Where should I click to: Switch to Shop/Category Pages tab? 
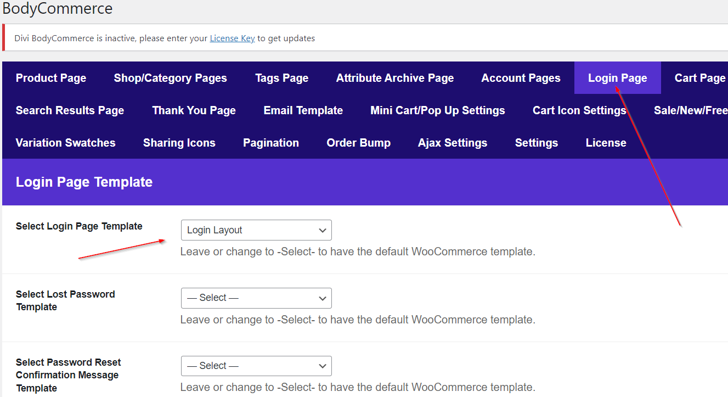click(x=170, y=78)
